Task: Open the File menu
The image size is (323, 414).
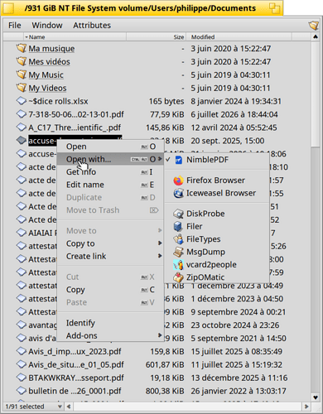Action: click(15, 26)
